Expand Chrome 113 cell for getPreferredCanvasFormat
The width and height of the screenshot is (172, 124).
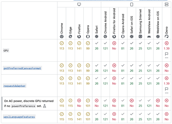pos(62,68)
